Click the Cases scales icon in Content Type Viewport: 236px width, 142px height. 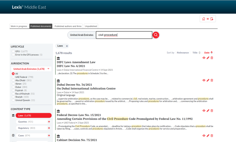(13, 136)
